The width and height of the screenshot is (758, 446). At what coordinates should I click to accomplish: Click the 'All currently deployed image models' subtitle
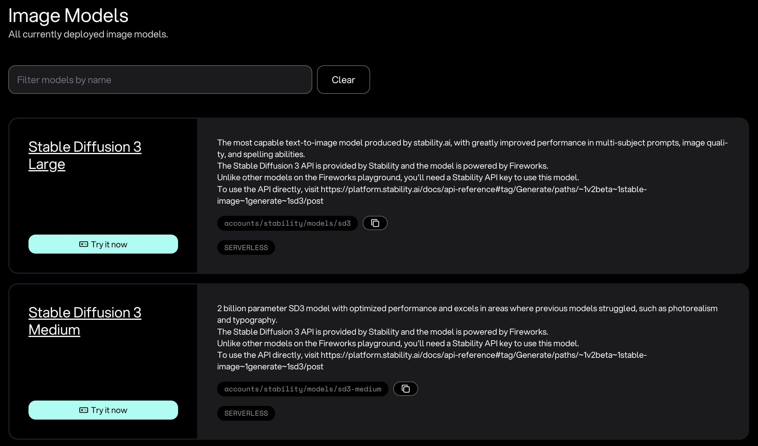(x=88, y=34)
